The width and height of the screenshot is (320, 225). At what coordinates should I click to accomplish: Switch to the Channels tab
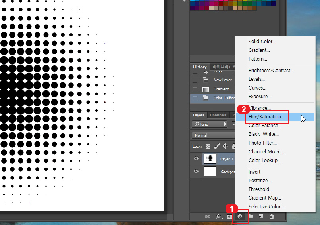[218, 115]
